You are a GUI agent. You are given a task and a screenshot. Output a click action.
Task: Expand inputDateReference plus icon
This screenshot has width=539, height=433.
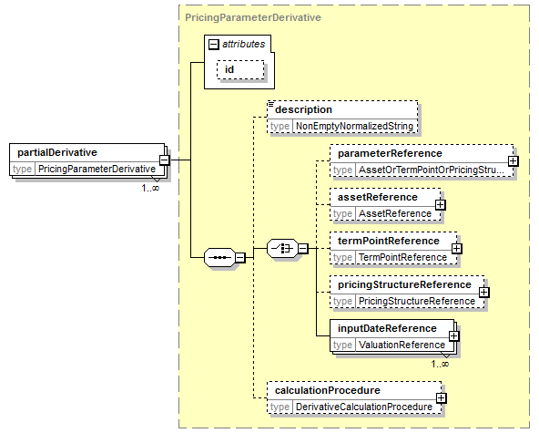(x=453, y=336)
